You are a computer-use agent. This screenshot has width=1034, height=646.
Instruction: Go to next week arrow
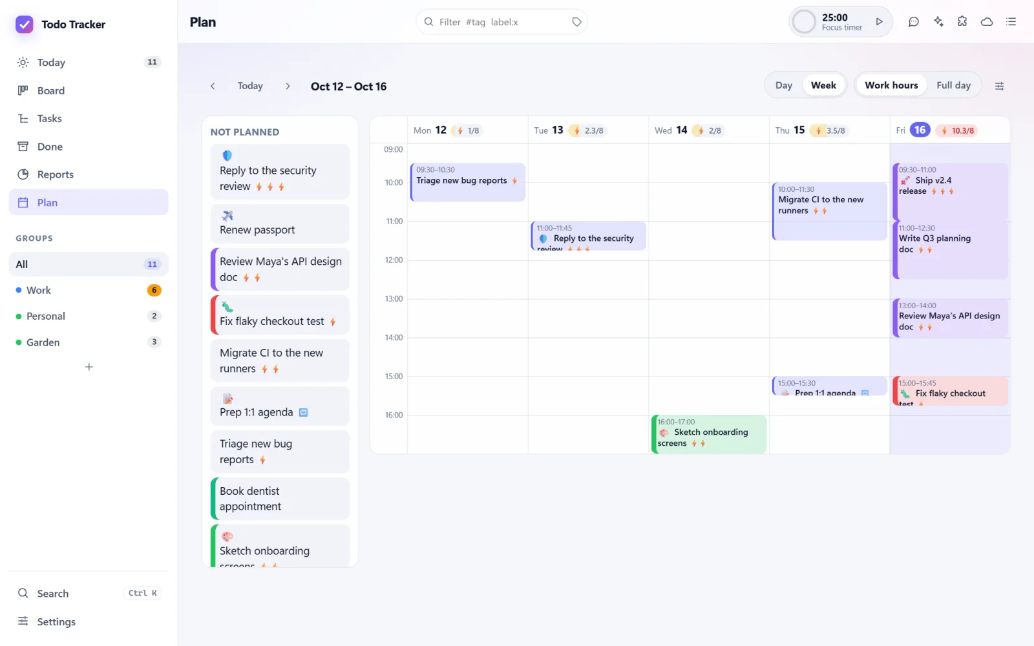pos(288,86)
